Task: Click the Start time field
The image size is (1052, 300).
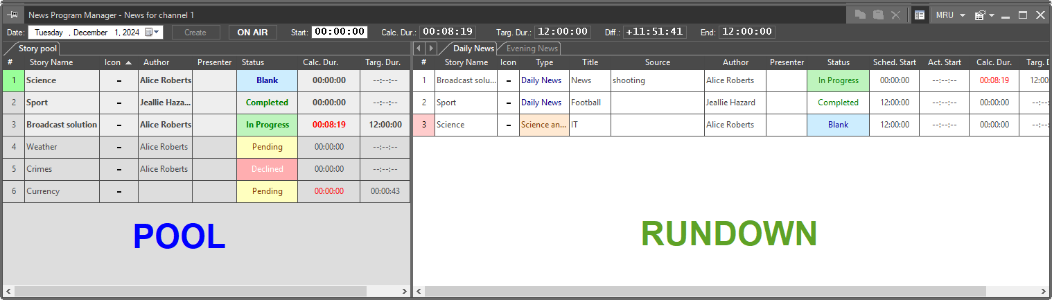Action: [x=339, y=32]
